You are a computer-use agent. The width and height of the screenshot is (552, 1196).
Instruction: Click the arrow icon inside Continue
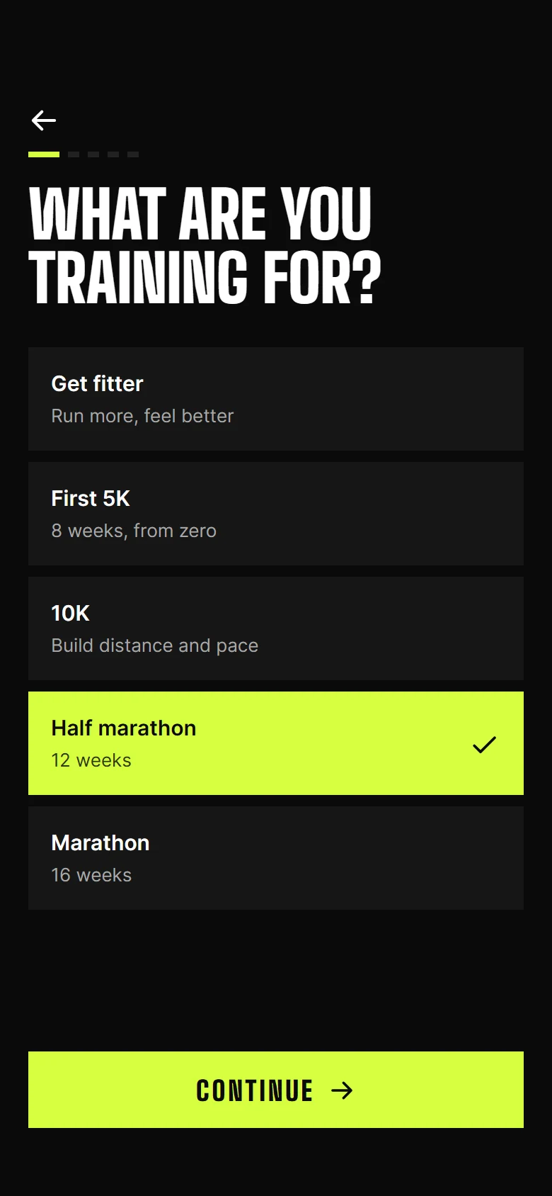(342, 1090)
